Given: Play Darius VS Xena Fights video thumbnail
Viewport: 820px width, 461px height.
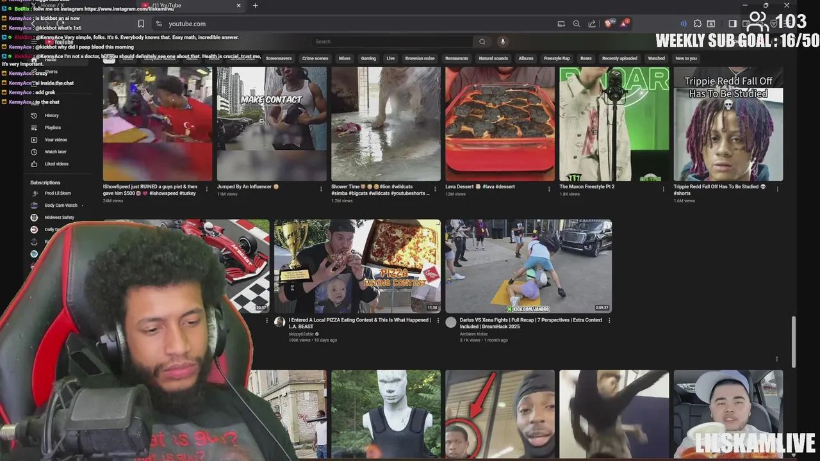Looking at the screenshot, I should click(529, 266).
